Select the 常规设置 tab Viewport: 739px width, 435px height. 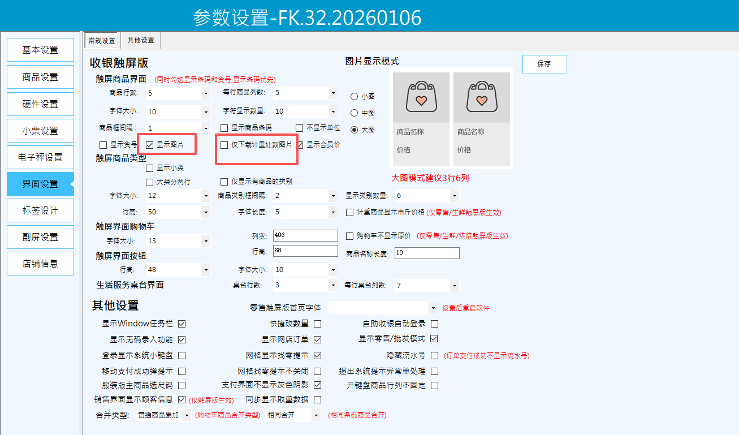(102, 41)
